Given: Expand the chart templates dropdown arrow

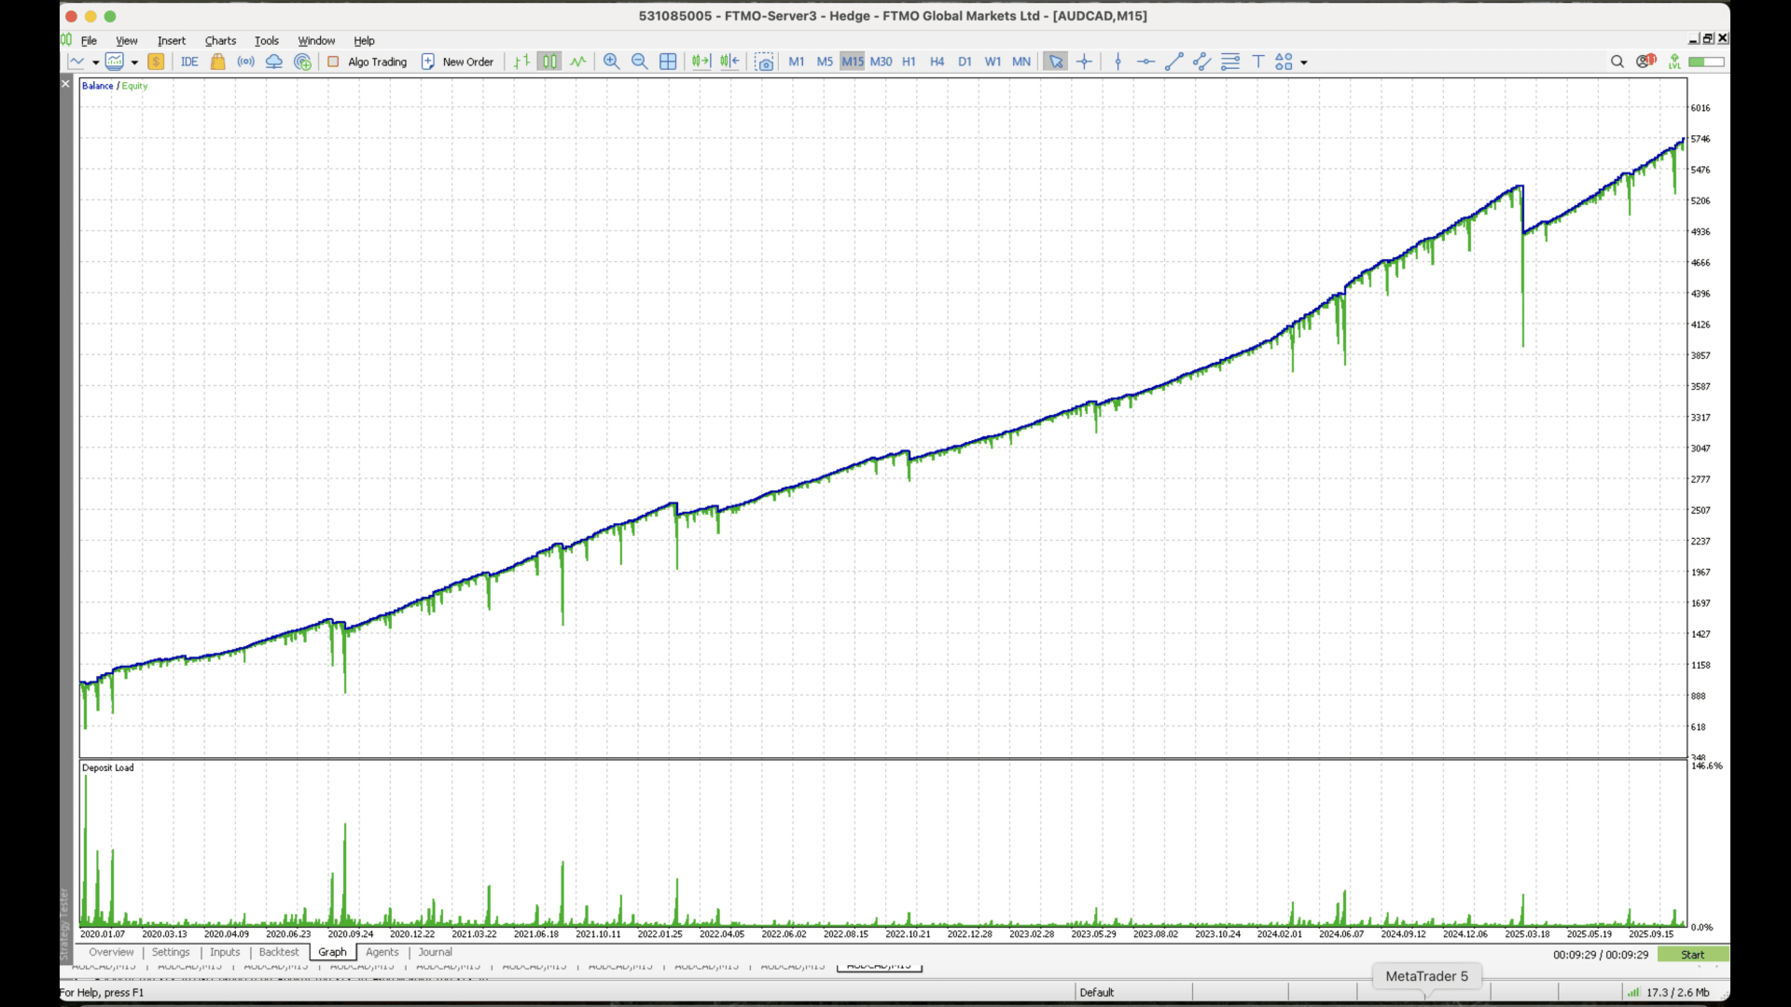Looking at the screenshot, I should [134, 62].
